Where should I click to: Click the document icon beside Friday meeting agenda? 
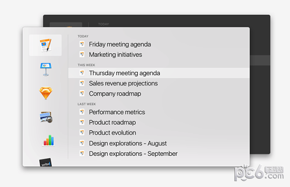(82, 44)
